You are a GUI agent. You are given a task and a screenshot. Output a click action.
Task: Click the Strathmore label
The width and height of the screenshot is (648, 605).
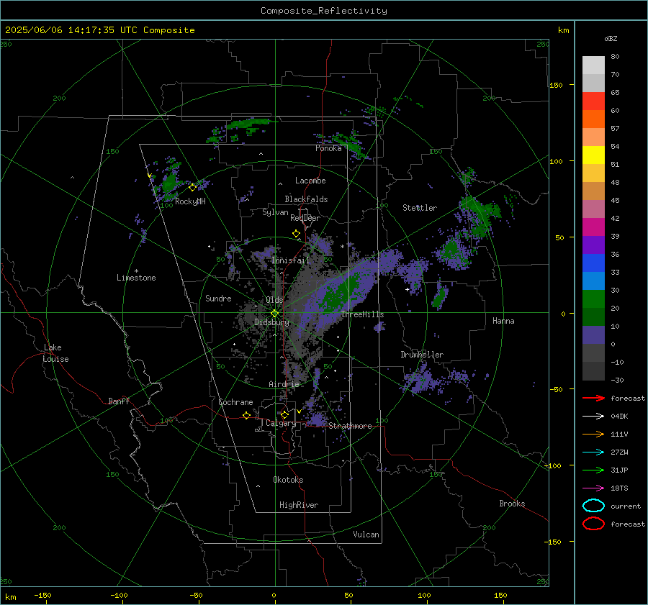coord(350,426)
